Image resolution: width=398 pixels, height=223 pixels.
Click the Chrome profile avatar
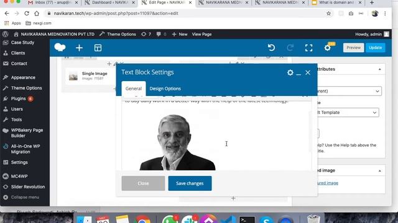(x=375, y=14)
